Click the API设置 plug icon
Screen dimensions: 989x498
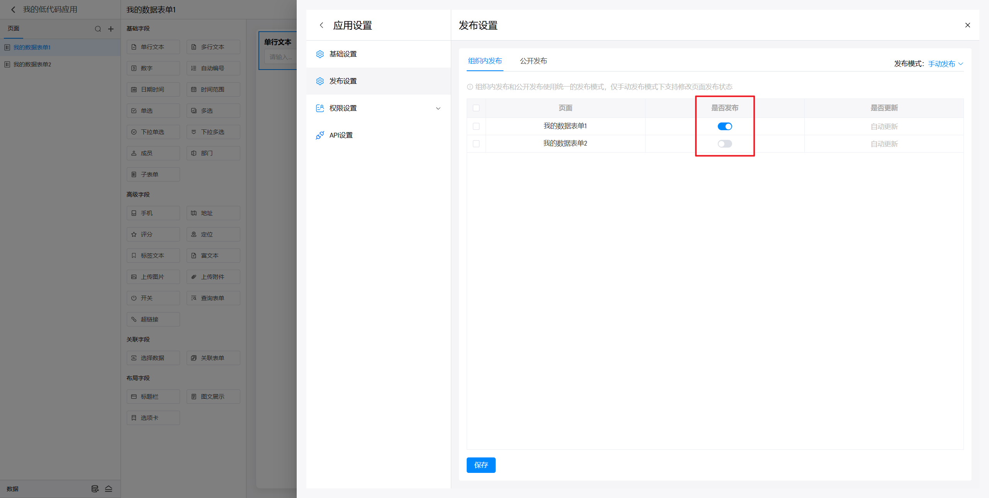319,135
